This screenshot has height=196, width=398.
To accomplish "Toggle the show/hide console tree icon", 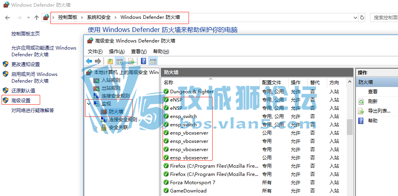I will (x=119, y=61).
